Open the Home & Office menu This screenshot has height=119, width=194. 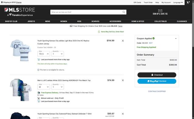pyautogui.click(x=138, y=21)
